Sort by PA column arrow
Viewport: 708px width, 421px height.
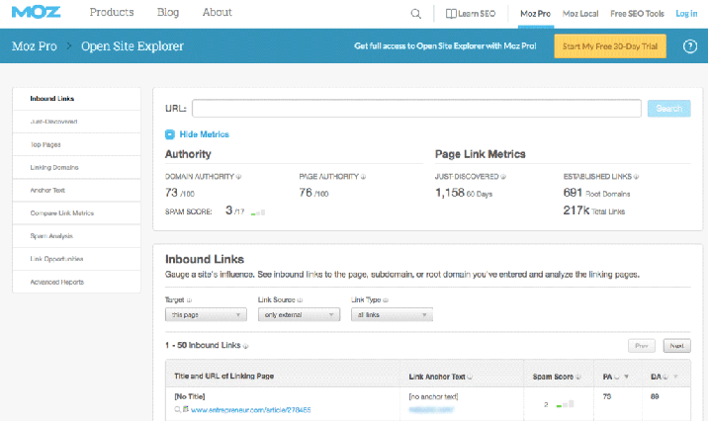626,377
